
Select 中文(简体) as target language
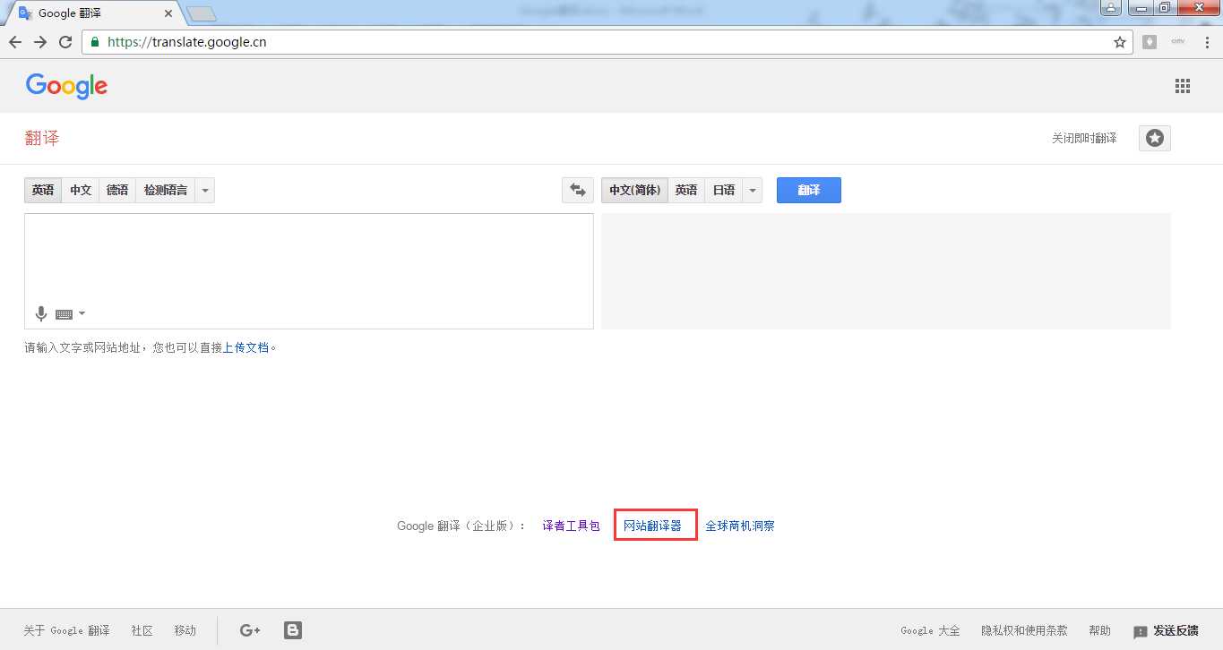(634, 190)
